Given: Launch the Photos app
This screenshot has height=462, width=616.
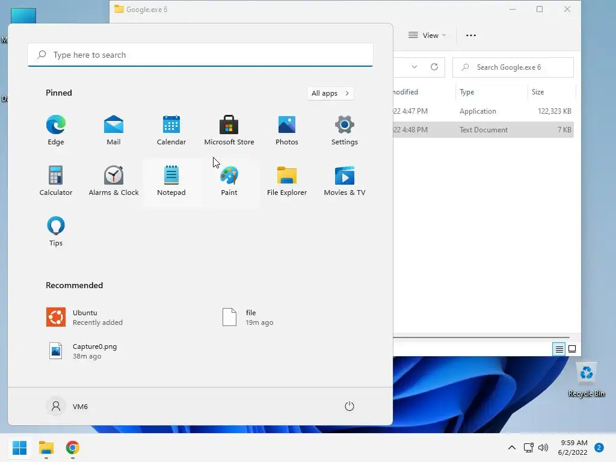Looking at the screenshot, I should point(287,131).
